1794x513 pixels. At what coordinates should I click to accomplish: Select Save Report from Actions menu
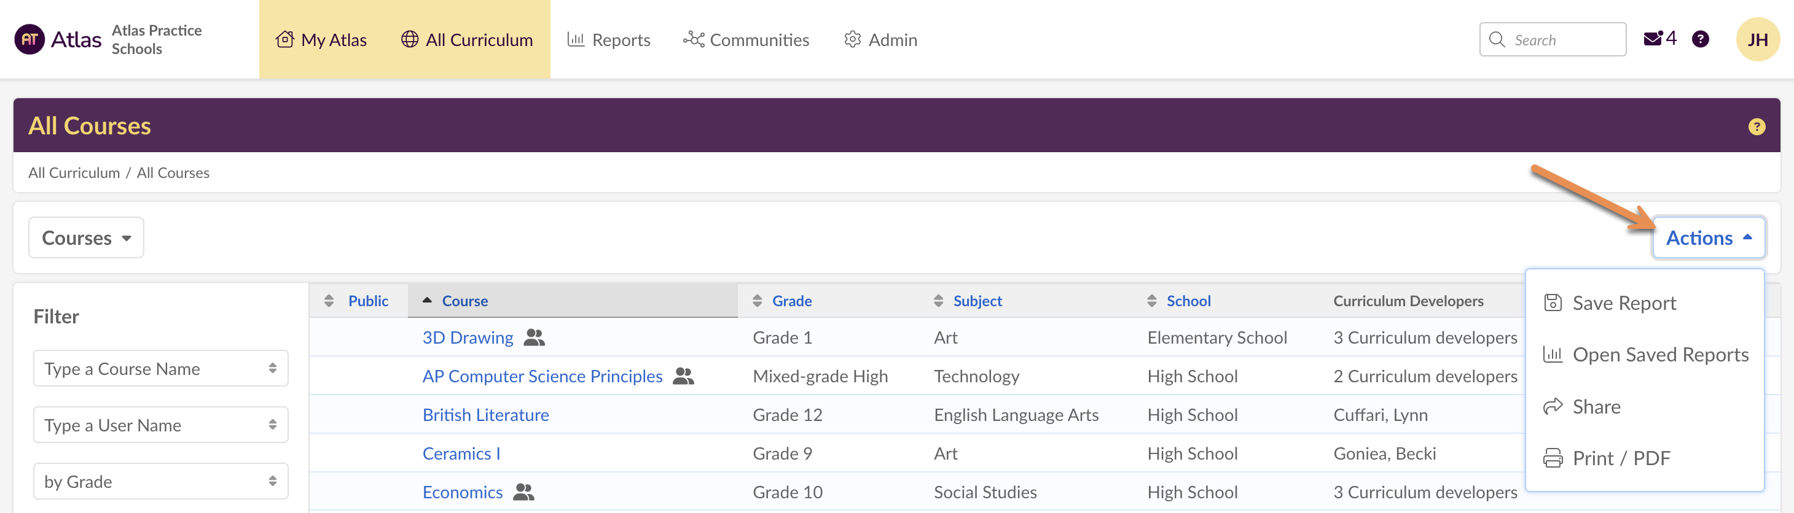[x=1623, y=303]
